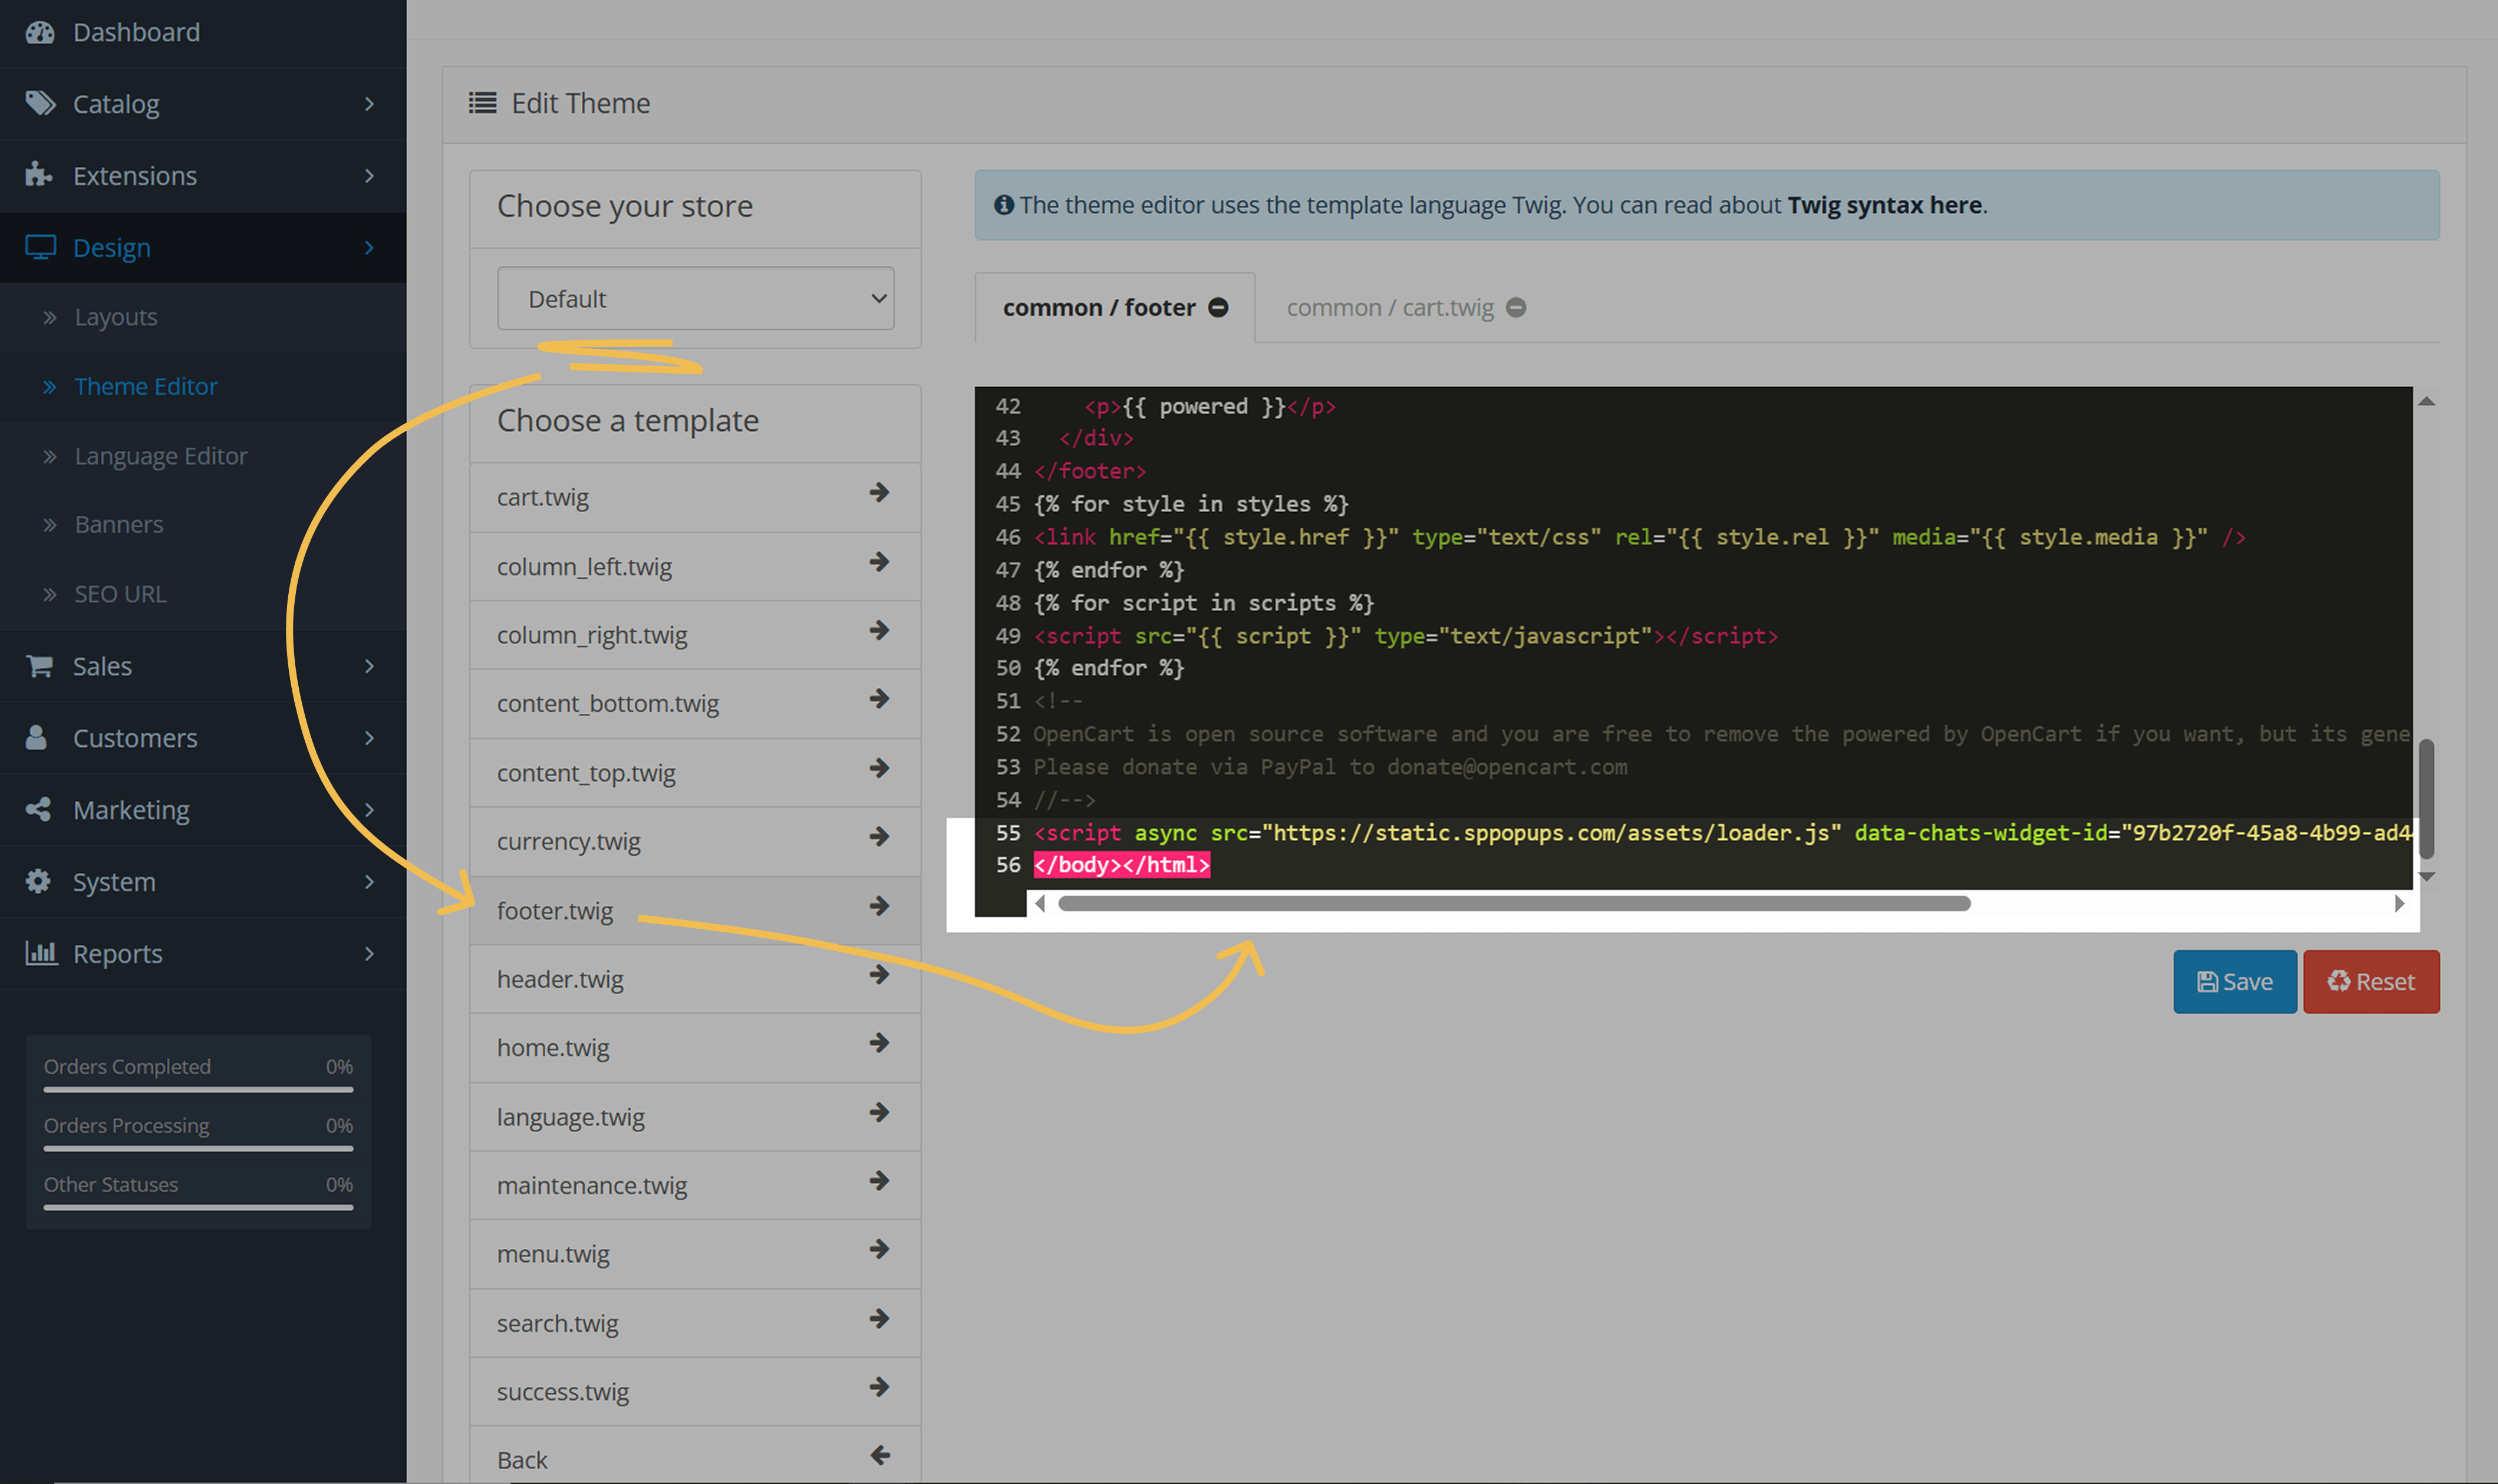Close the common / cart.twig tab
Viewport: 2498px width, 1484px height.
pyautogui.click(x=1516, y=308)
